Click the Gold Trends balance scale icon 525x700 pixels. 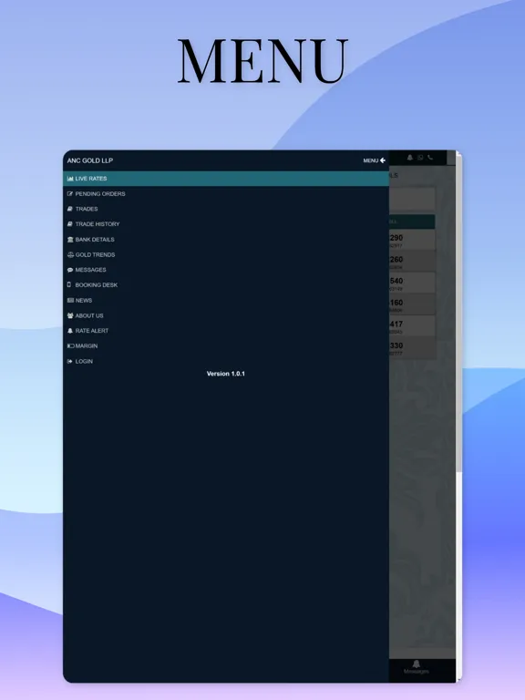pyautogui.click(x=70, y=254)
